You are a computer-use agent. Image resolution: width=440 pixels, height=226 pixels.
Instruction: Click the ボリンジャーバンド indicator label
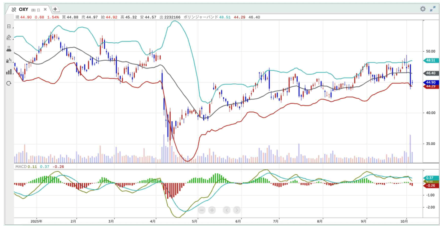(200, 17)
